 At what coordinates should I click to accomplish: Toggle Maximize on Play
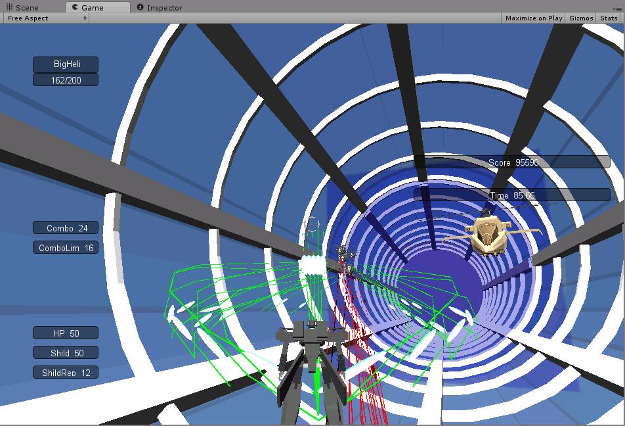point(533,18)
